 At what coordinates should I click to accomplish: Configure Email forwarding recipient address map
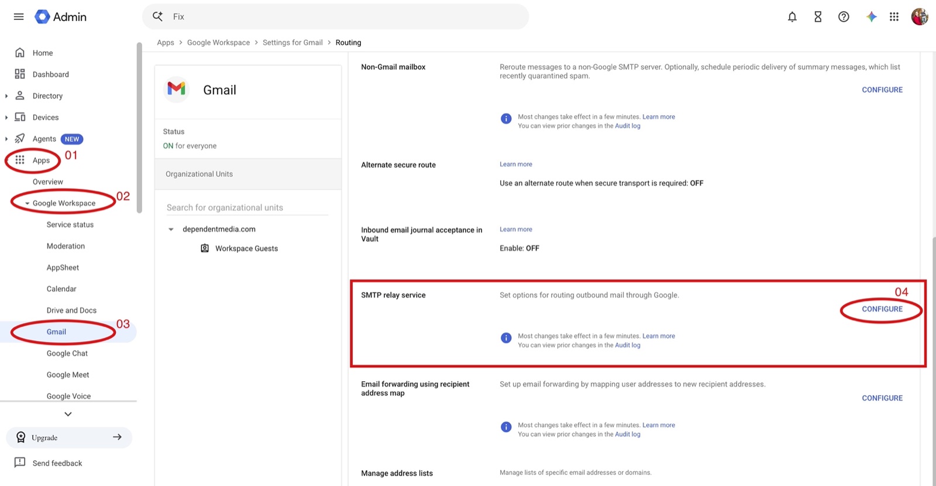(882, 398)
